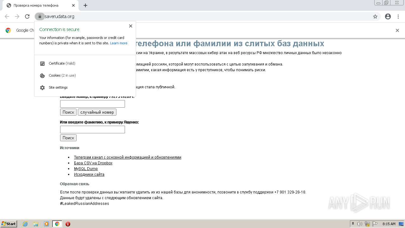This screenshot has width=405, height=228.
Task: Click the saverudata.org address text
Action: pyautogui.click(x=59, y=16)
